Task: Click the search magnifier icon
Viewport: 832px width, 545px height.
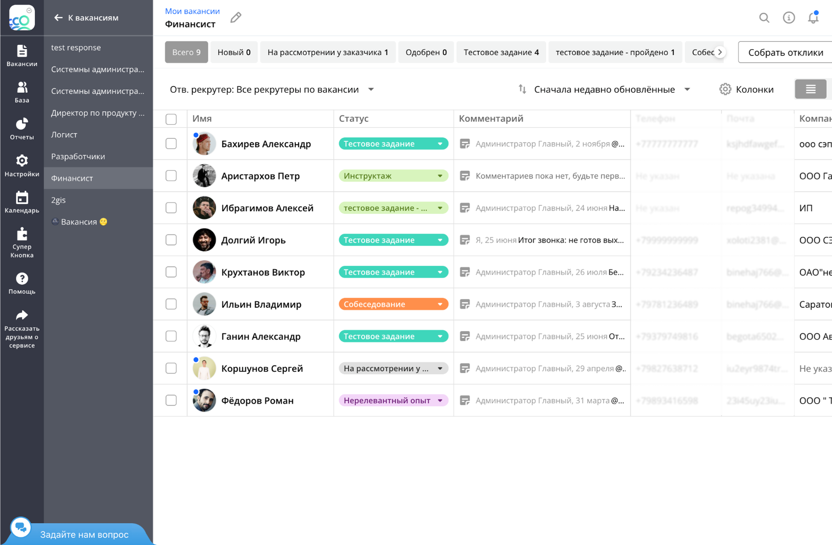Action: [764, 18]
